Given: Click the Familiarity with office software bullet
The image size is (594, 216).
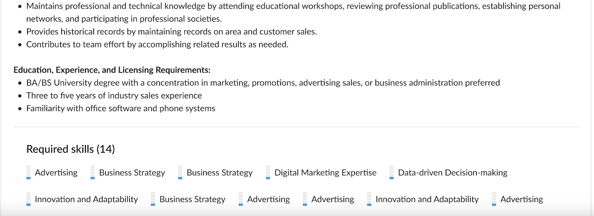Looking at the screenshot, I should coord(121,108).
